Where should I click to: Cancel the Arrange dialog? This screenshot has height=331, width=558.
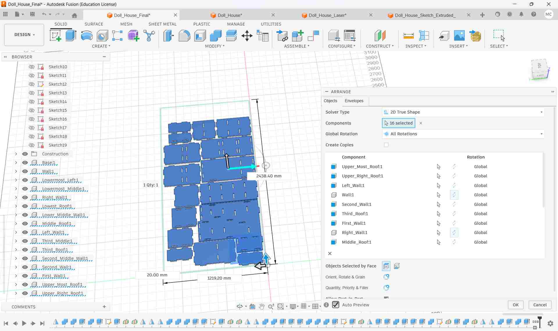tap(540, 305)
